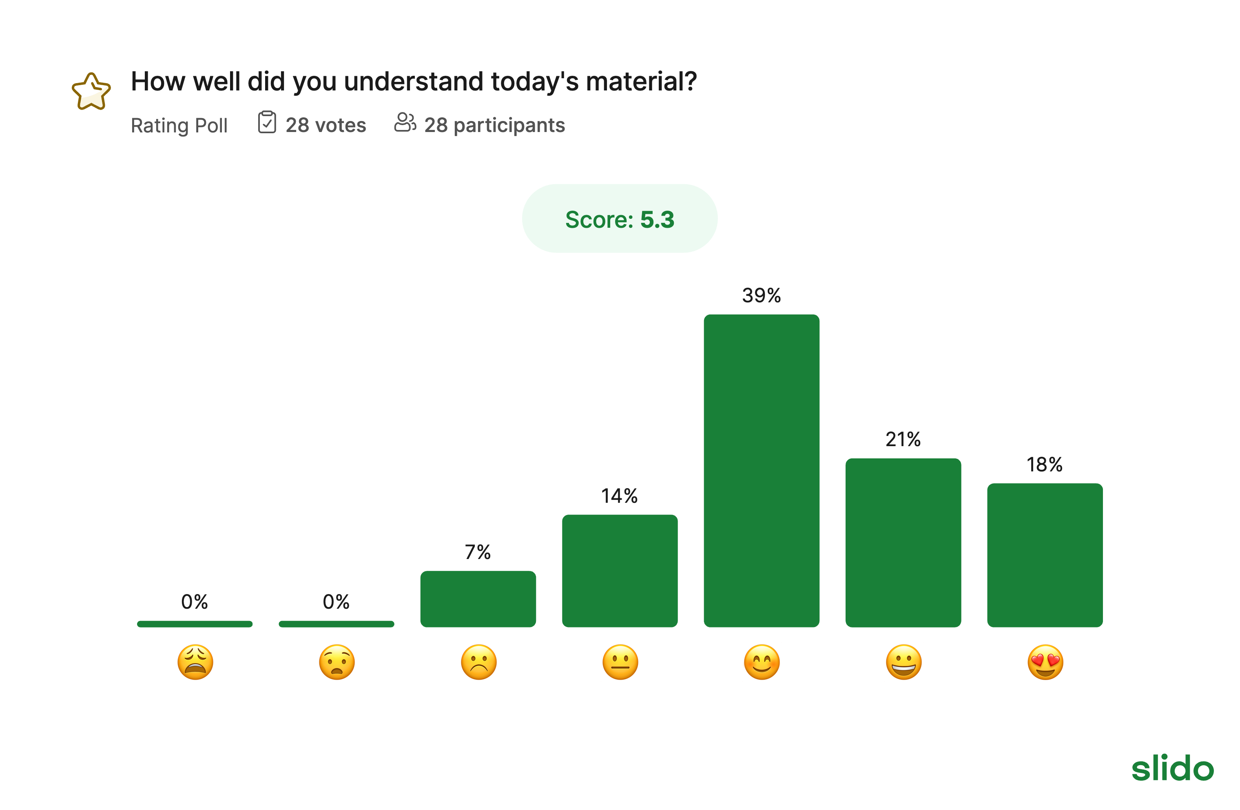Viewport: 1240px width, 810px height.
Task: Click the "28 votes" label
Action: pyautogui.click(x=325, y=125)
